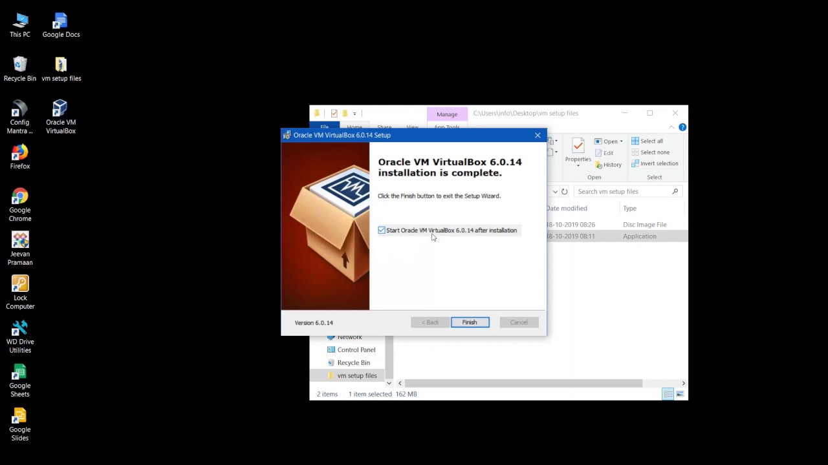Click the Search vm setup files field
Screen dimensions: 828x465
[627, 192]
